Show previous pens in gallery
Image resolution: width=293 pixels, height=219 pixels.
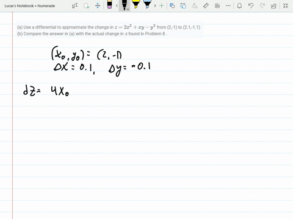[x=117, y=5]
